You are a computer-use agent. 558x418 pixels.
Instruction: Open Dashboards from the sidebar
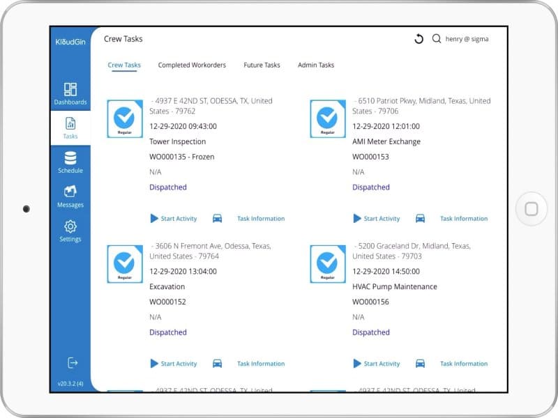pyautogui.click(x=70, y=93)
